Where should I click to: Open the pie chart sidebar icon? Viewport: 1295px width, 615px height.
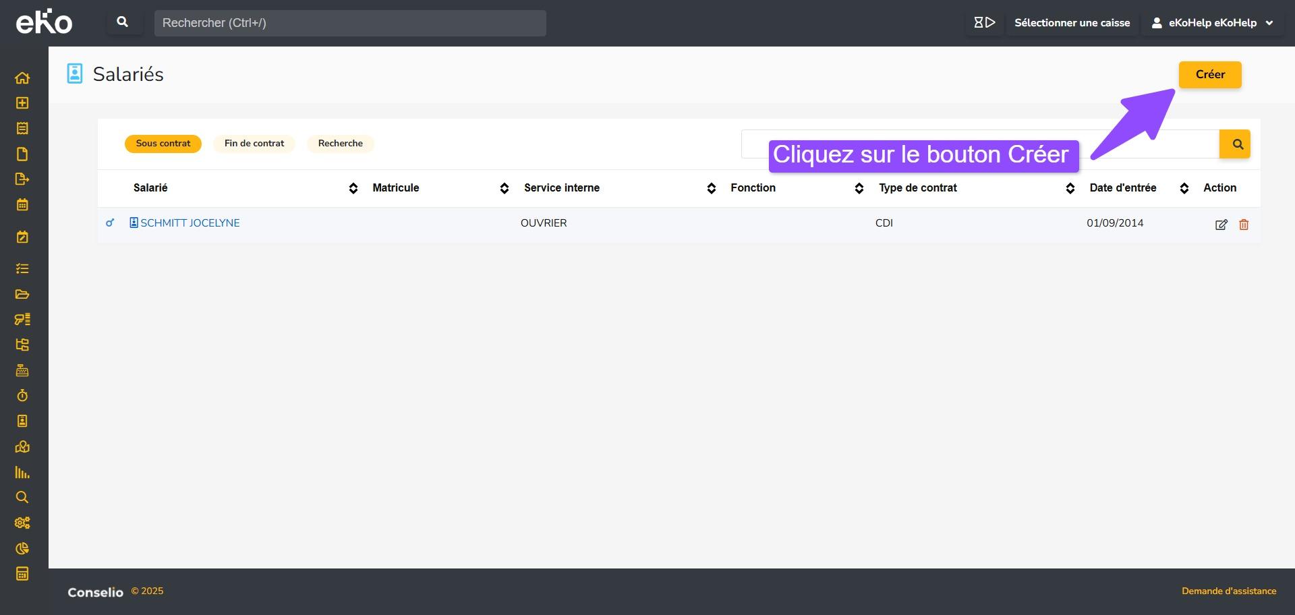click(x=22, y=548)
